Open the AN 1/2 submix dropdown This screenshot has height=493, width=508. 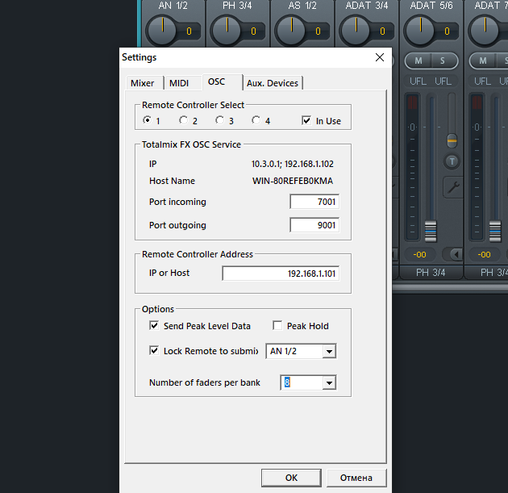pyautogui.click(x=301, y=351)
